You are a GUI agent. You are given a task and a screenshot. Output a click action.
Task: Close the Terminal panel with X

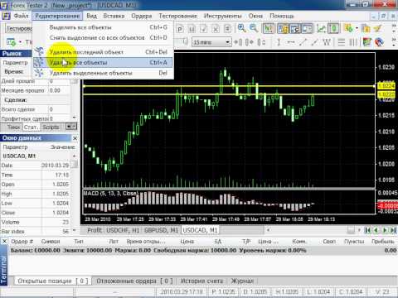(x=4, y=242)
